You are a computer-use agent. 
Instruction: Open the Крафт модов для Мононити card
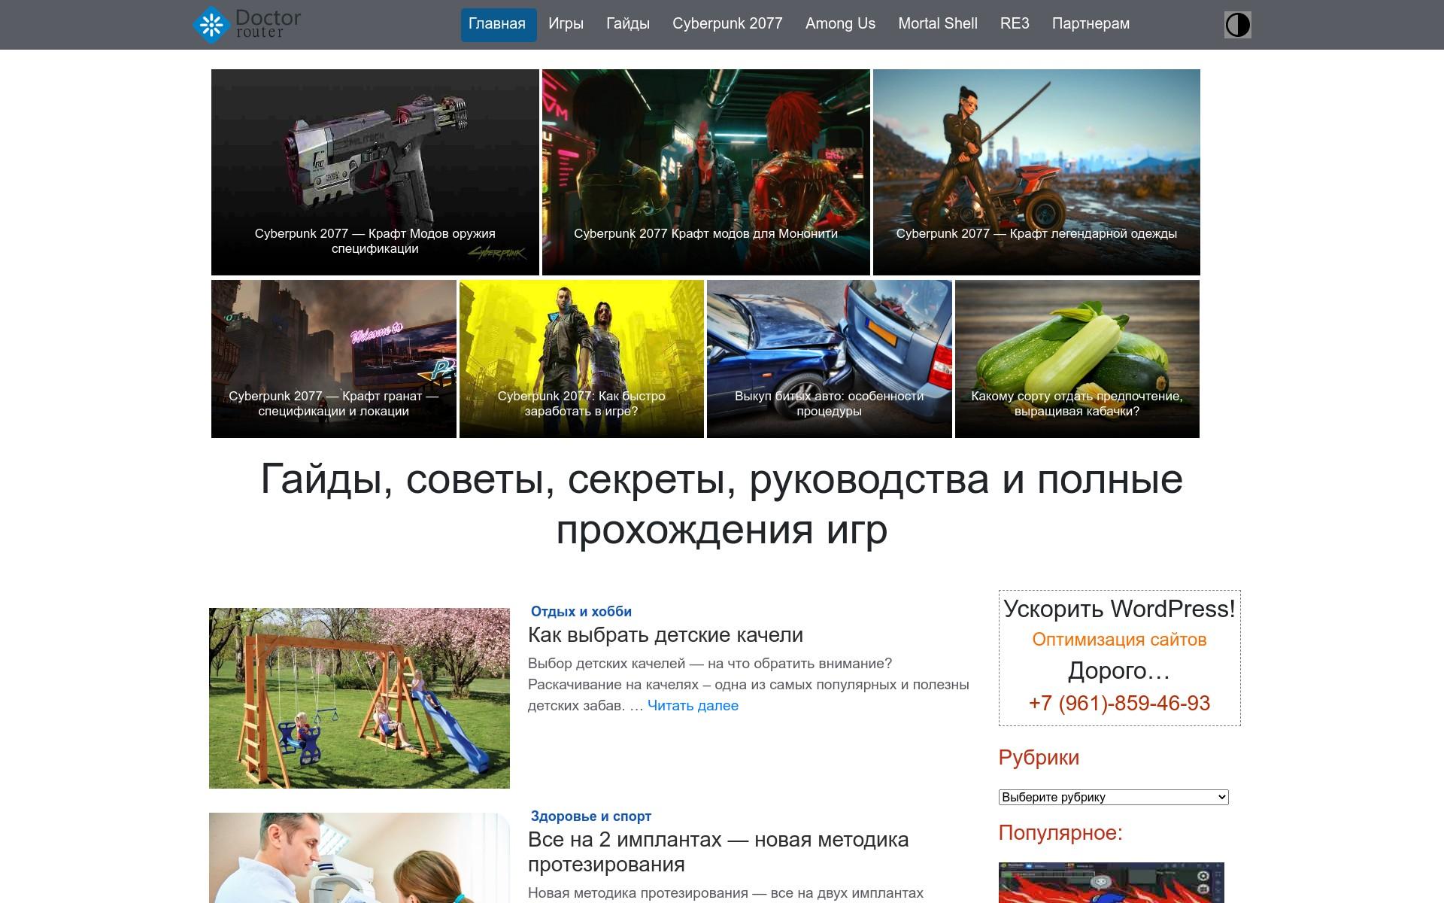[705, 172]
